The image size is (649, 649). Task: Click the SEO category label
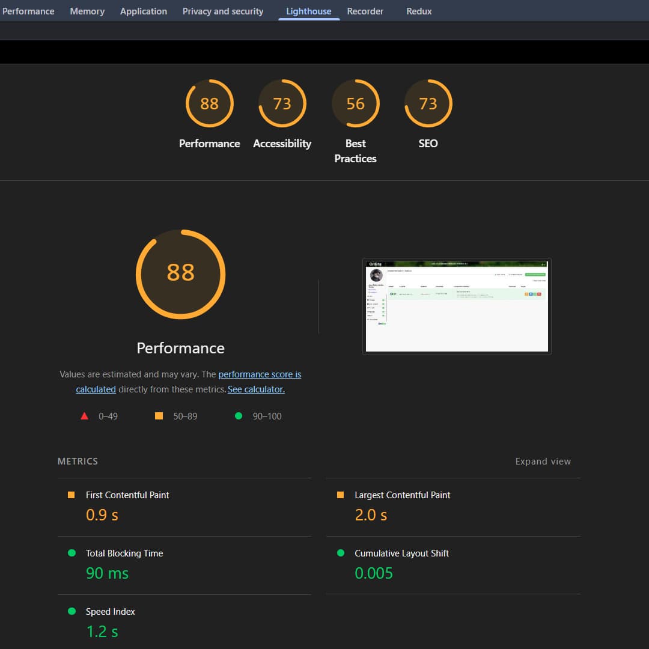click(x=428, y=144)
